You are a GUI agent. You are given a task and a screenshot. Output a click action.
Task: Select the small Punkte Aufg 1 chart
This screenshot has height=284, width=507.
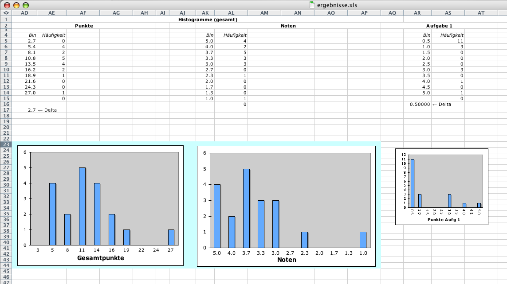[441, 186]
